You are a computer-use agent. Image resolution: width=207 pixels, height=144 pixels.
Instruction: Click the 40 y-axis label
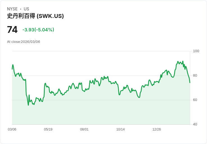click(x=195, y=124)
